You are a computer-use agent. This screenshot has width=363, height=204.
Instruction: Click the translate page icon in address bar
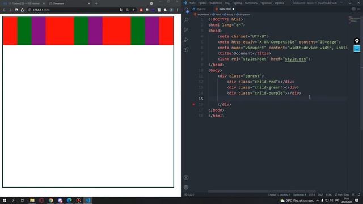point(121,10)
